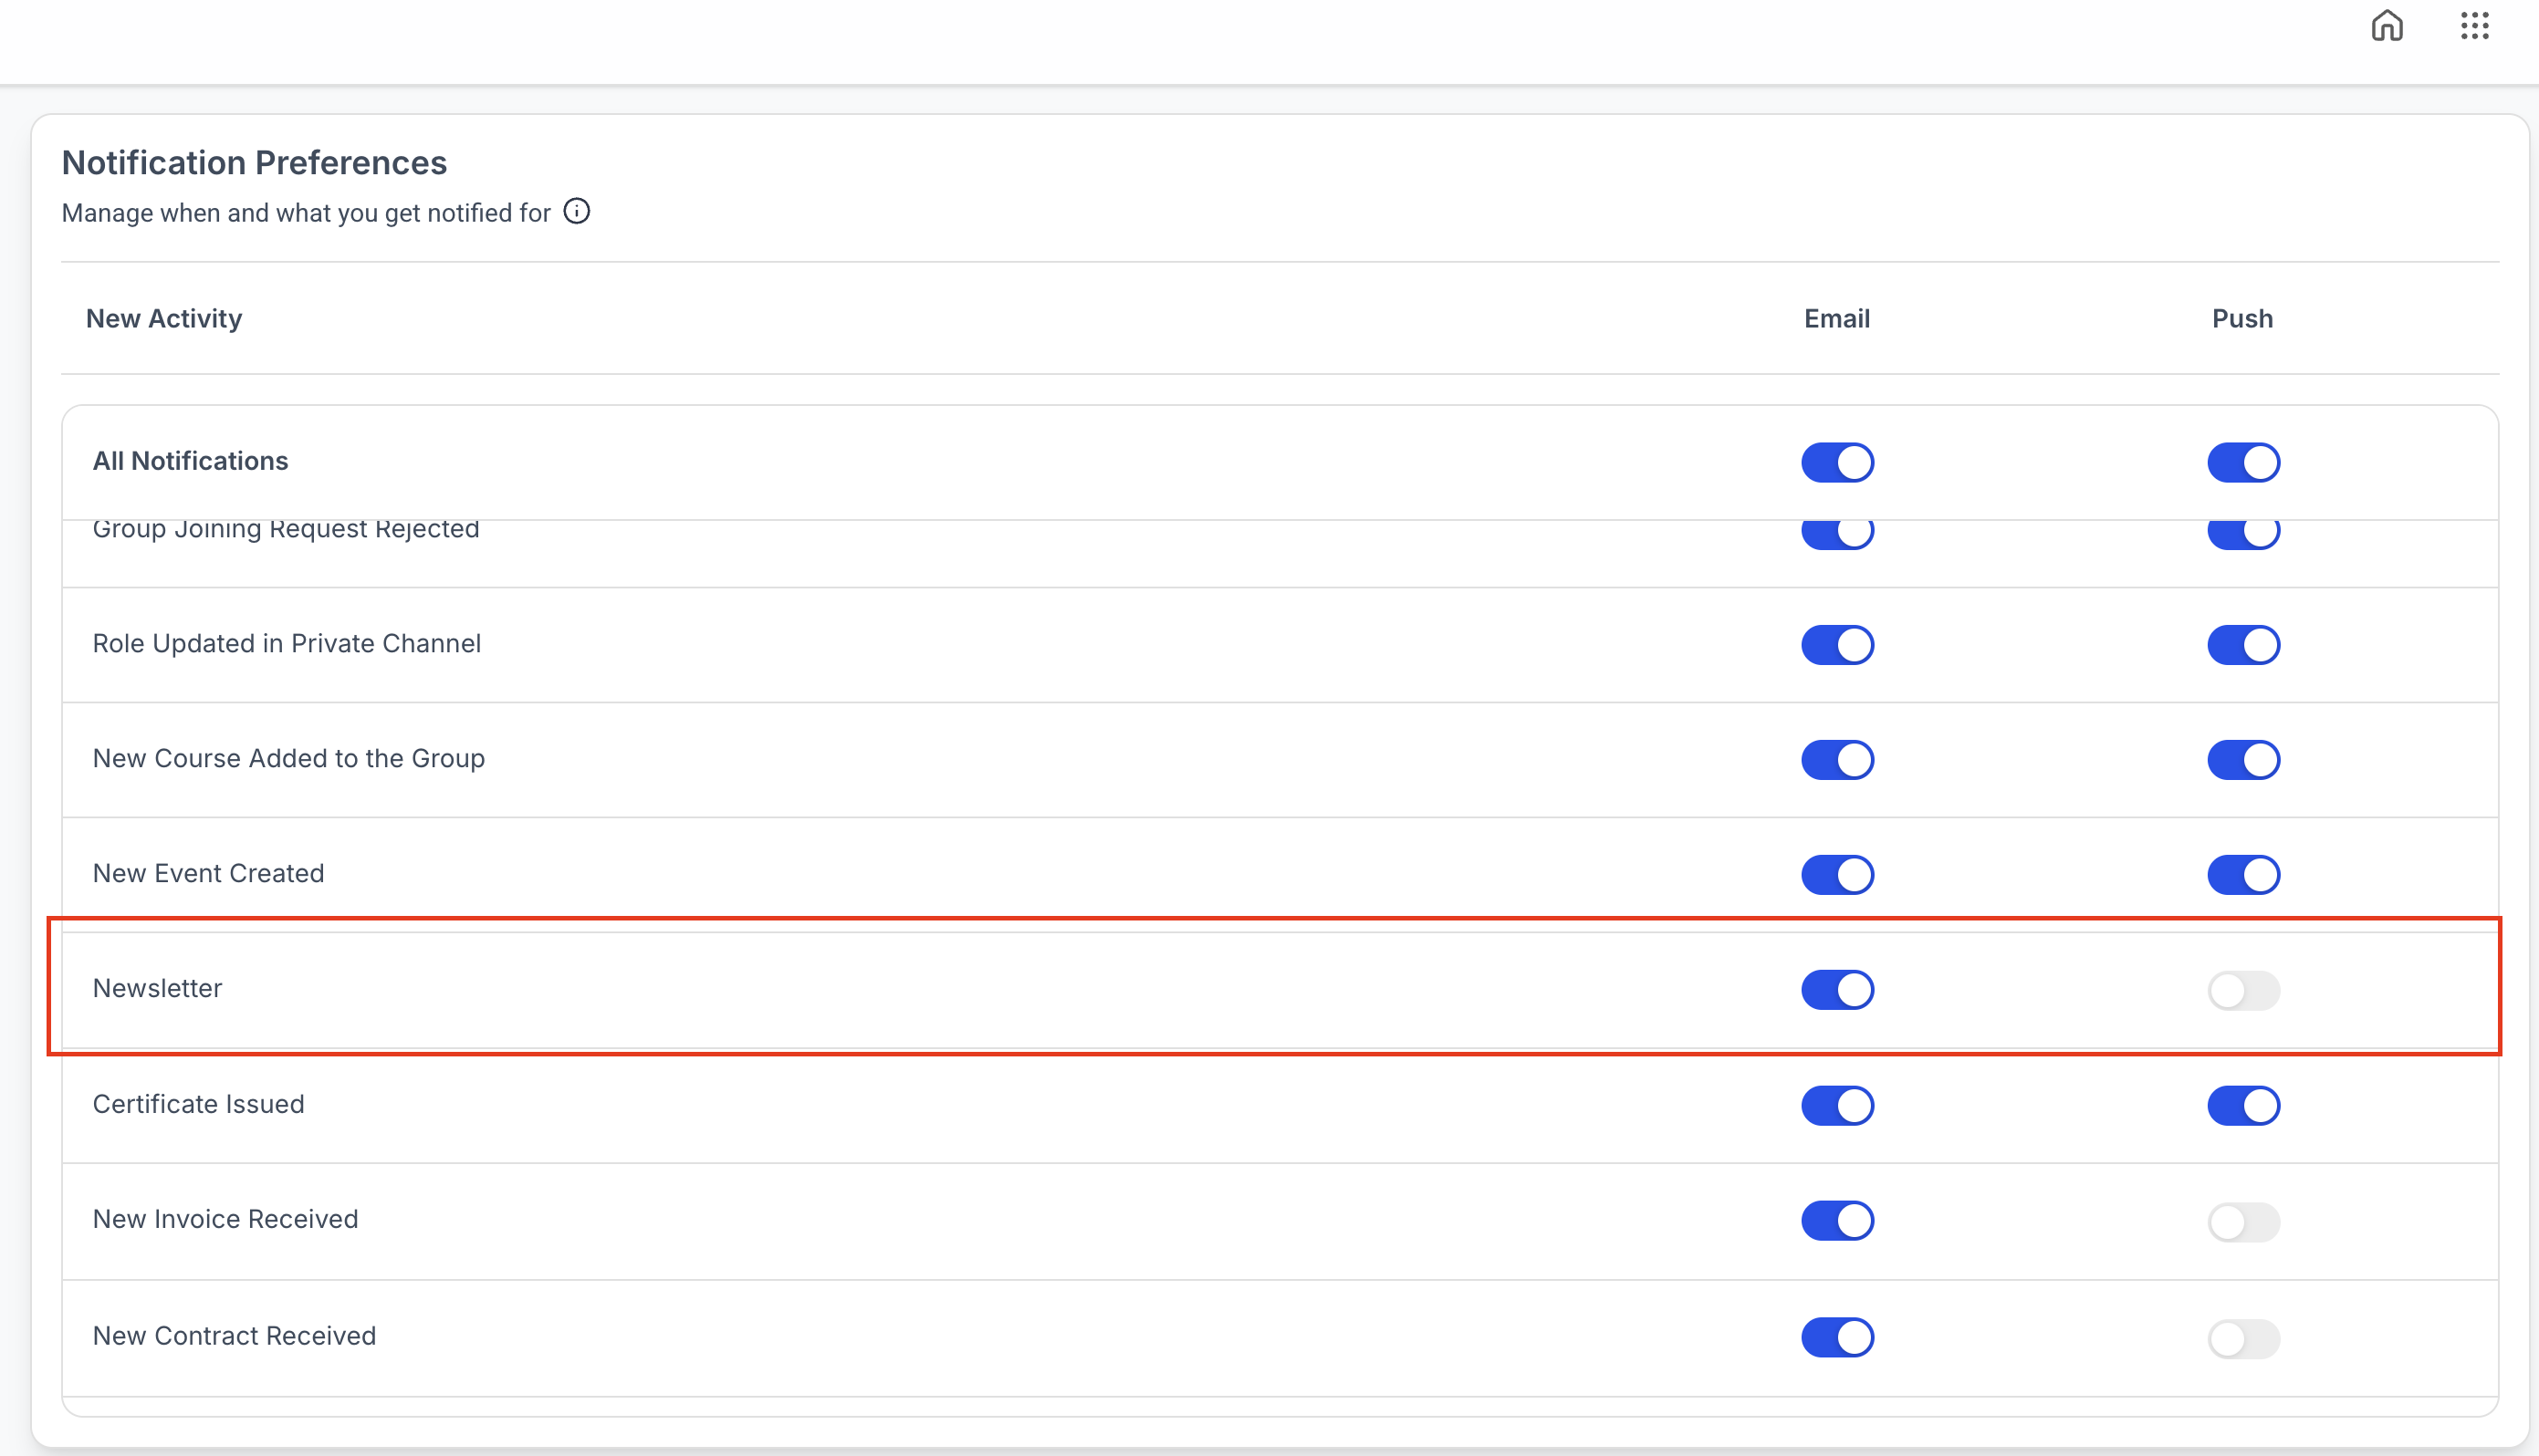Viewport: 2539px width, 1456px height.
Task: Turn off New Contract Received email
Action: pyautogui.click(x=1837, y=1337)
